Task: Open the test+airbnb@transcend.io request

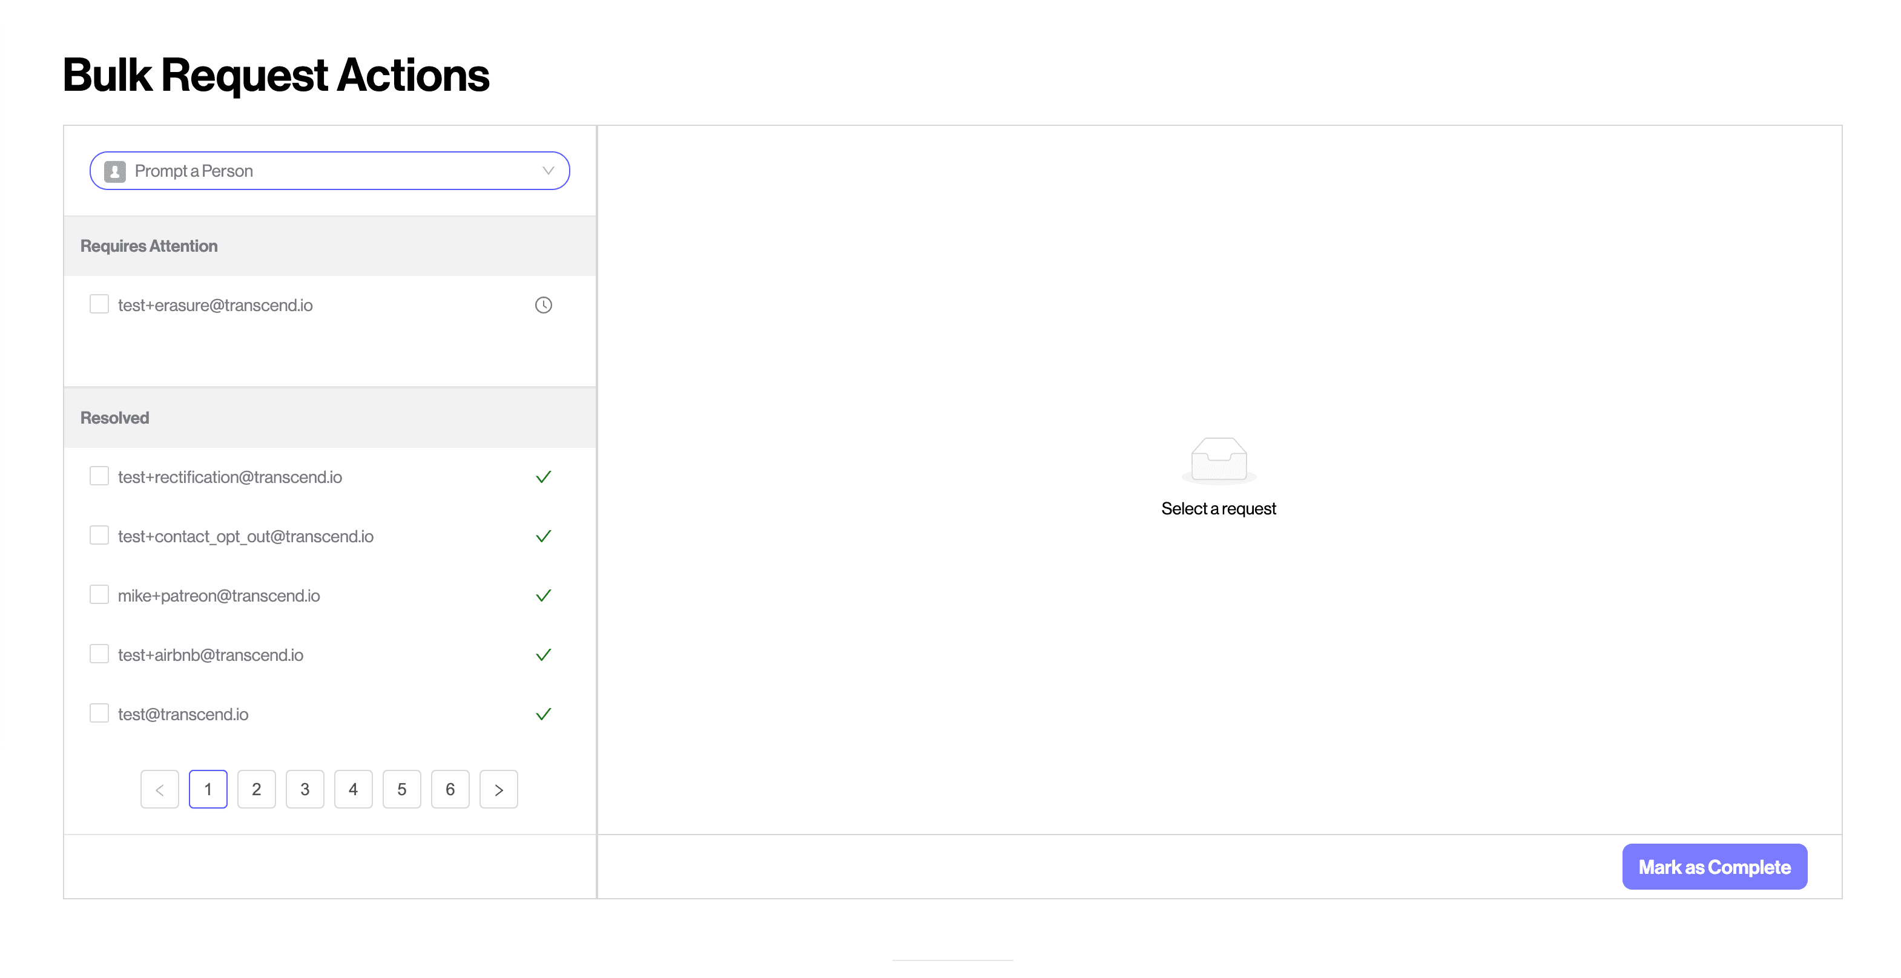Action: coord(210,655)
